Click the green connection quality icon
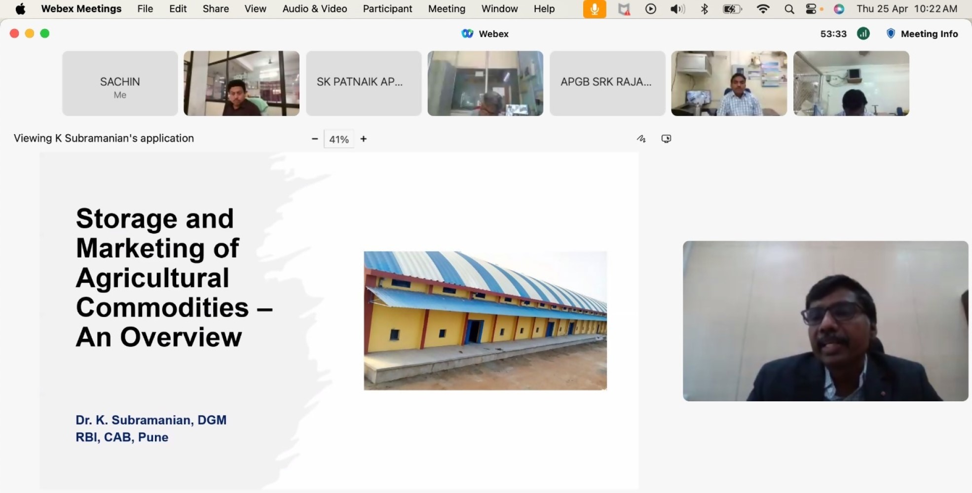Image resolution: width=972 pixels, height=493 pixels. [x=863, y=34]
